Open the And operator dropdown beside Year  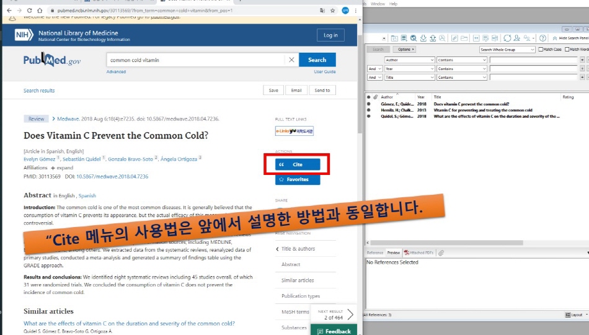coord(374,69)
